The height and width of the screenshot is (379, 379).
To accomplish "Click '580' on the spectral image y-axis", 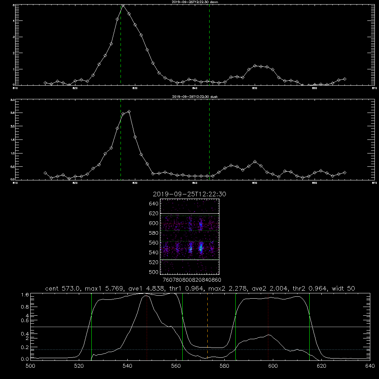I will tap(154, 233).
